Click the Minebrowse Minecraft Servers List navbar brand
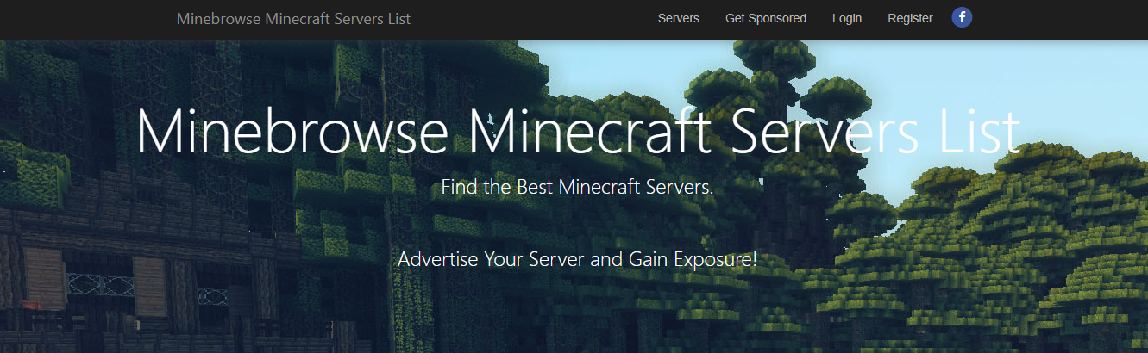 [293, 18]
